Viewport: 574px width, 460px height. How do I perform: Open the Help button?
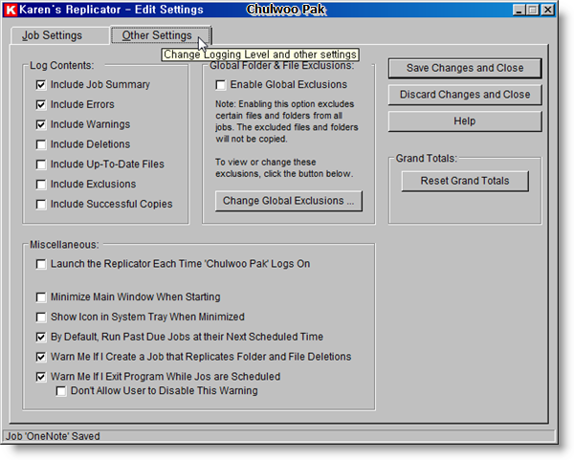point(465,121)
